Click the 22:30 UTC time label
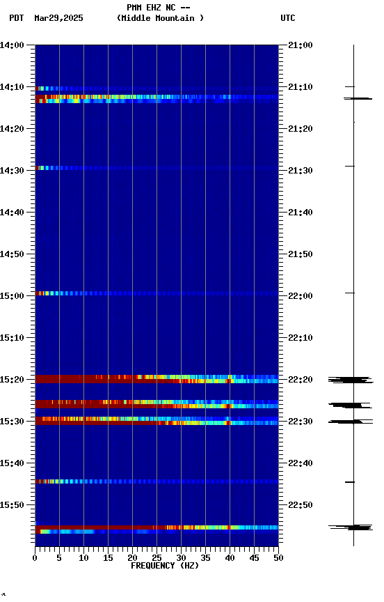 tap(301, 422)
